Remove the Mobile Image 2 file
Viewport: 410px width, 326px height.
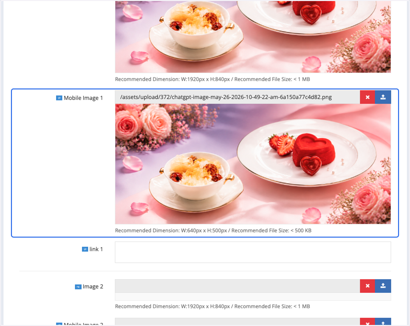coord(368,322)
